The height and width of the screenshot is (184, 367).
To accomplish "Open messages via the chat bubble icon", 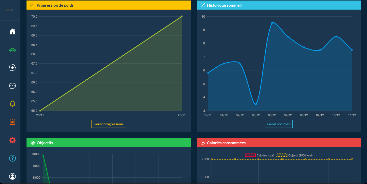I will 12,86.
